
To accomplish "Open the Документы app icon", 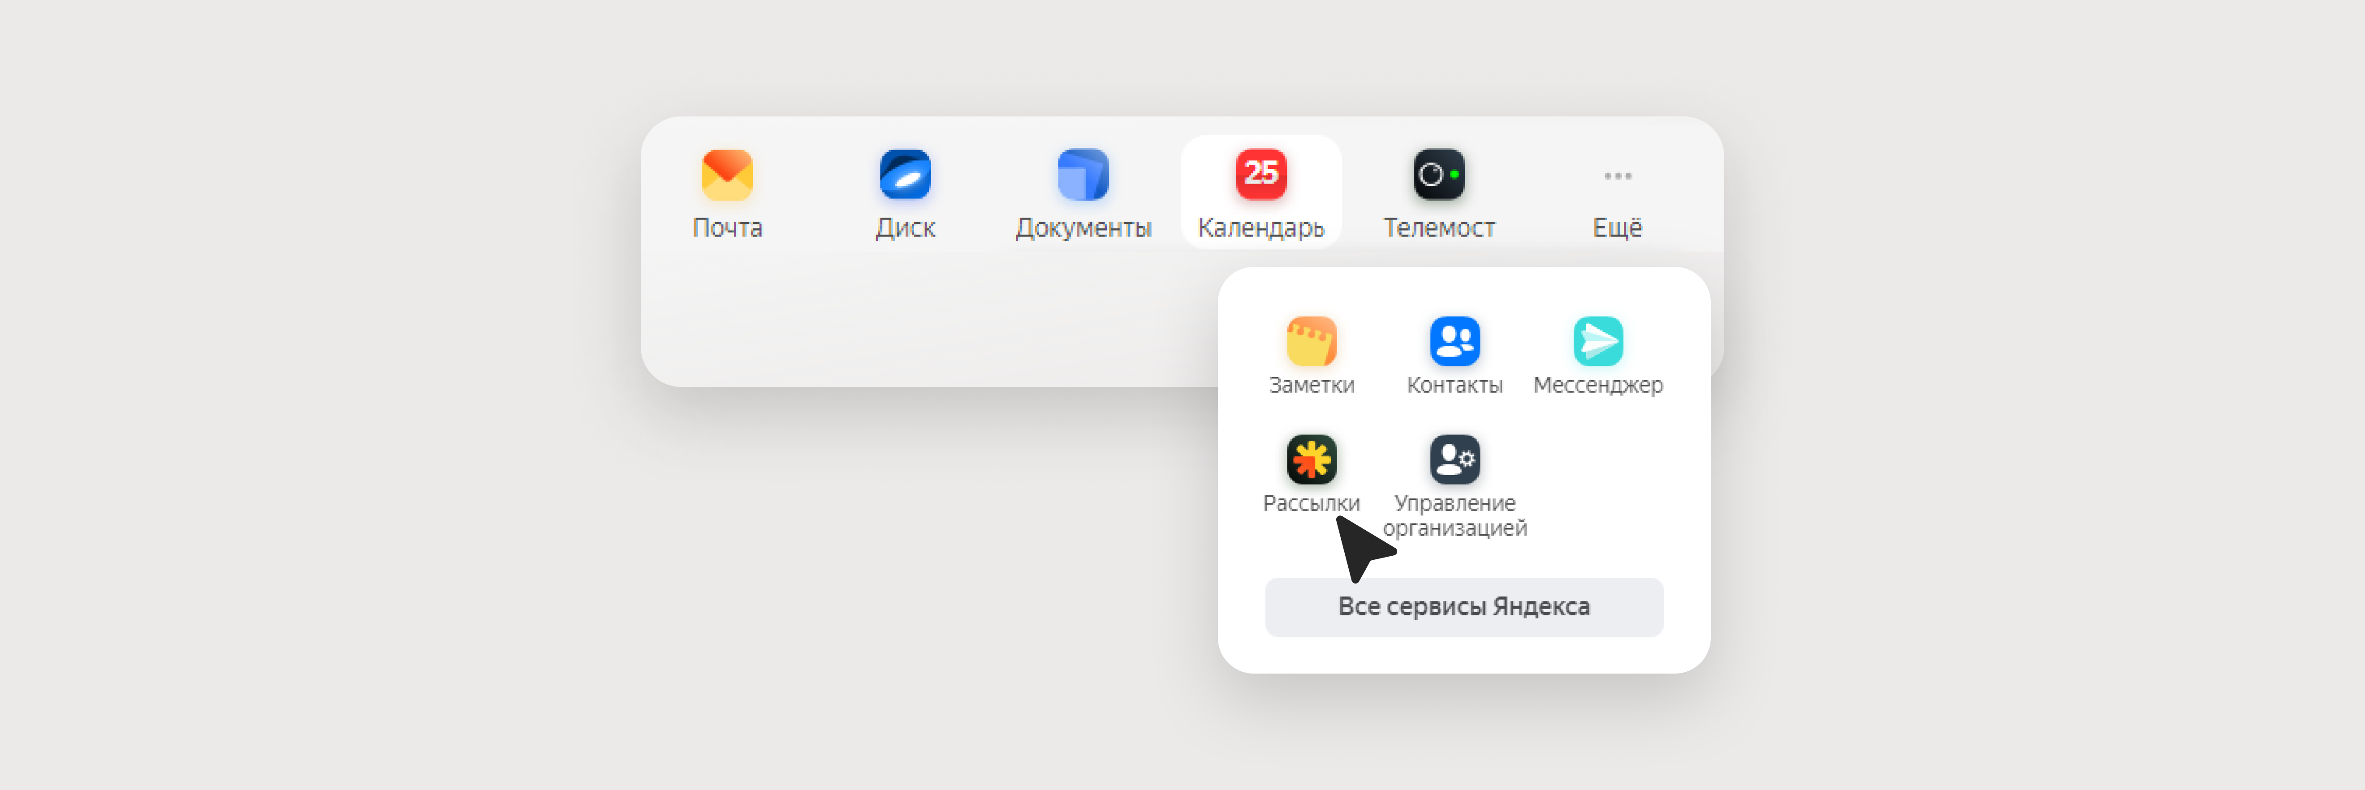I will [x=1083, y=174].
